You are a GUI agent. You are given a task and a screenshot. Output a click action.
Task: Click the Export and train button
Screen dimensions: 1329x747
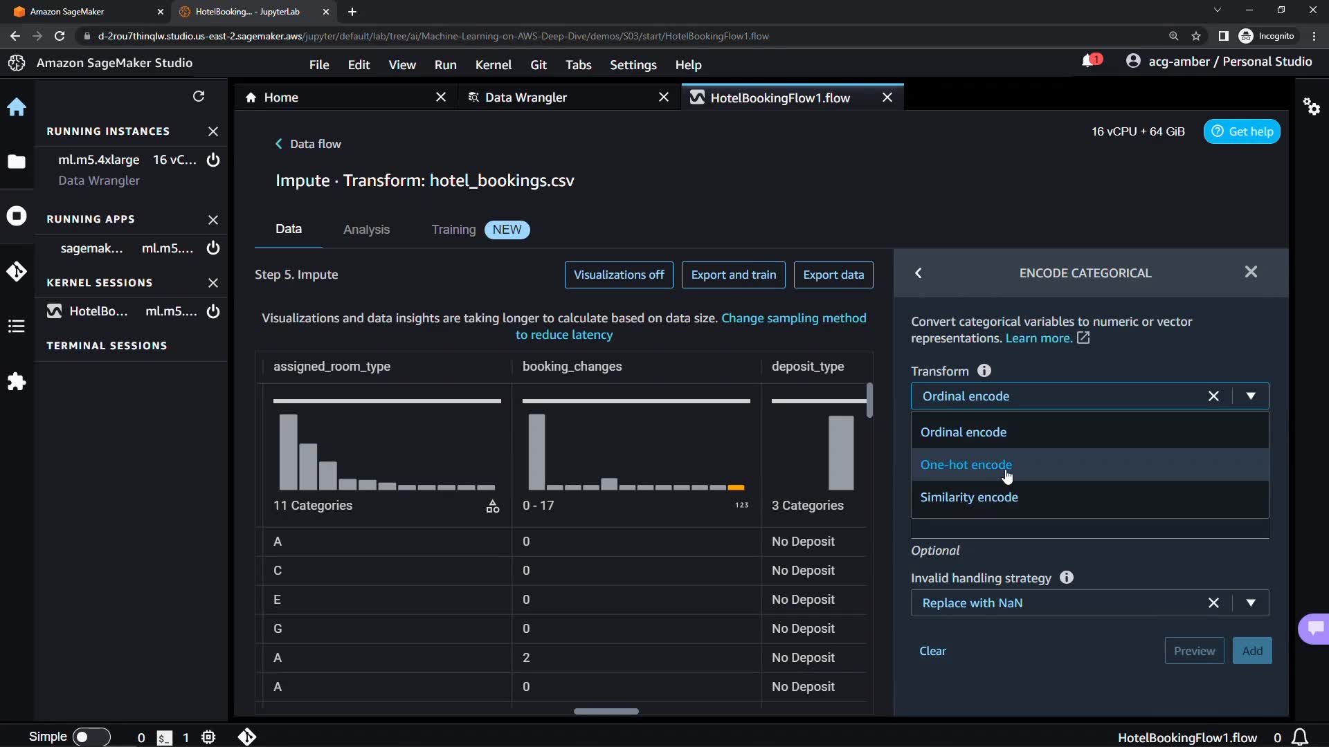(733, 275)
